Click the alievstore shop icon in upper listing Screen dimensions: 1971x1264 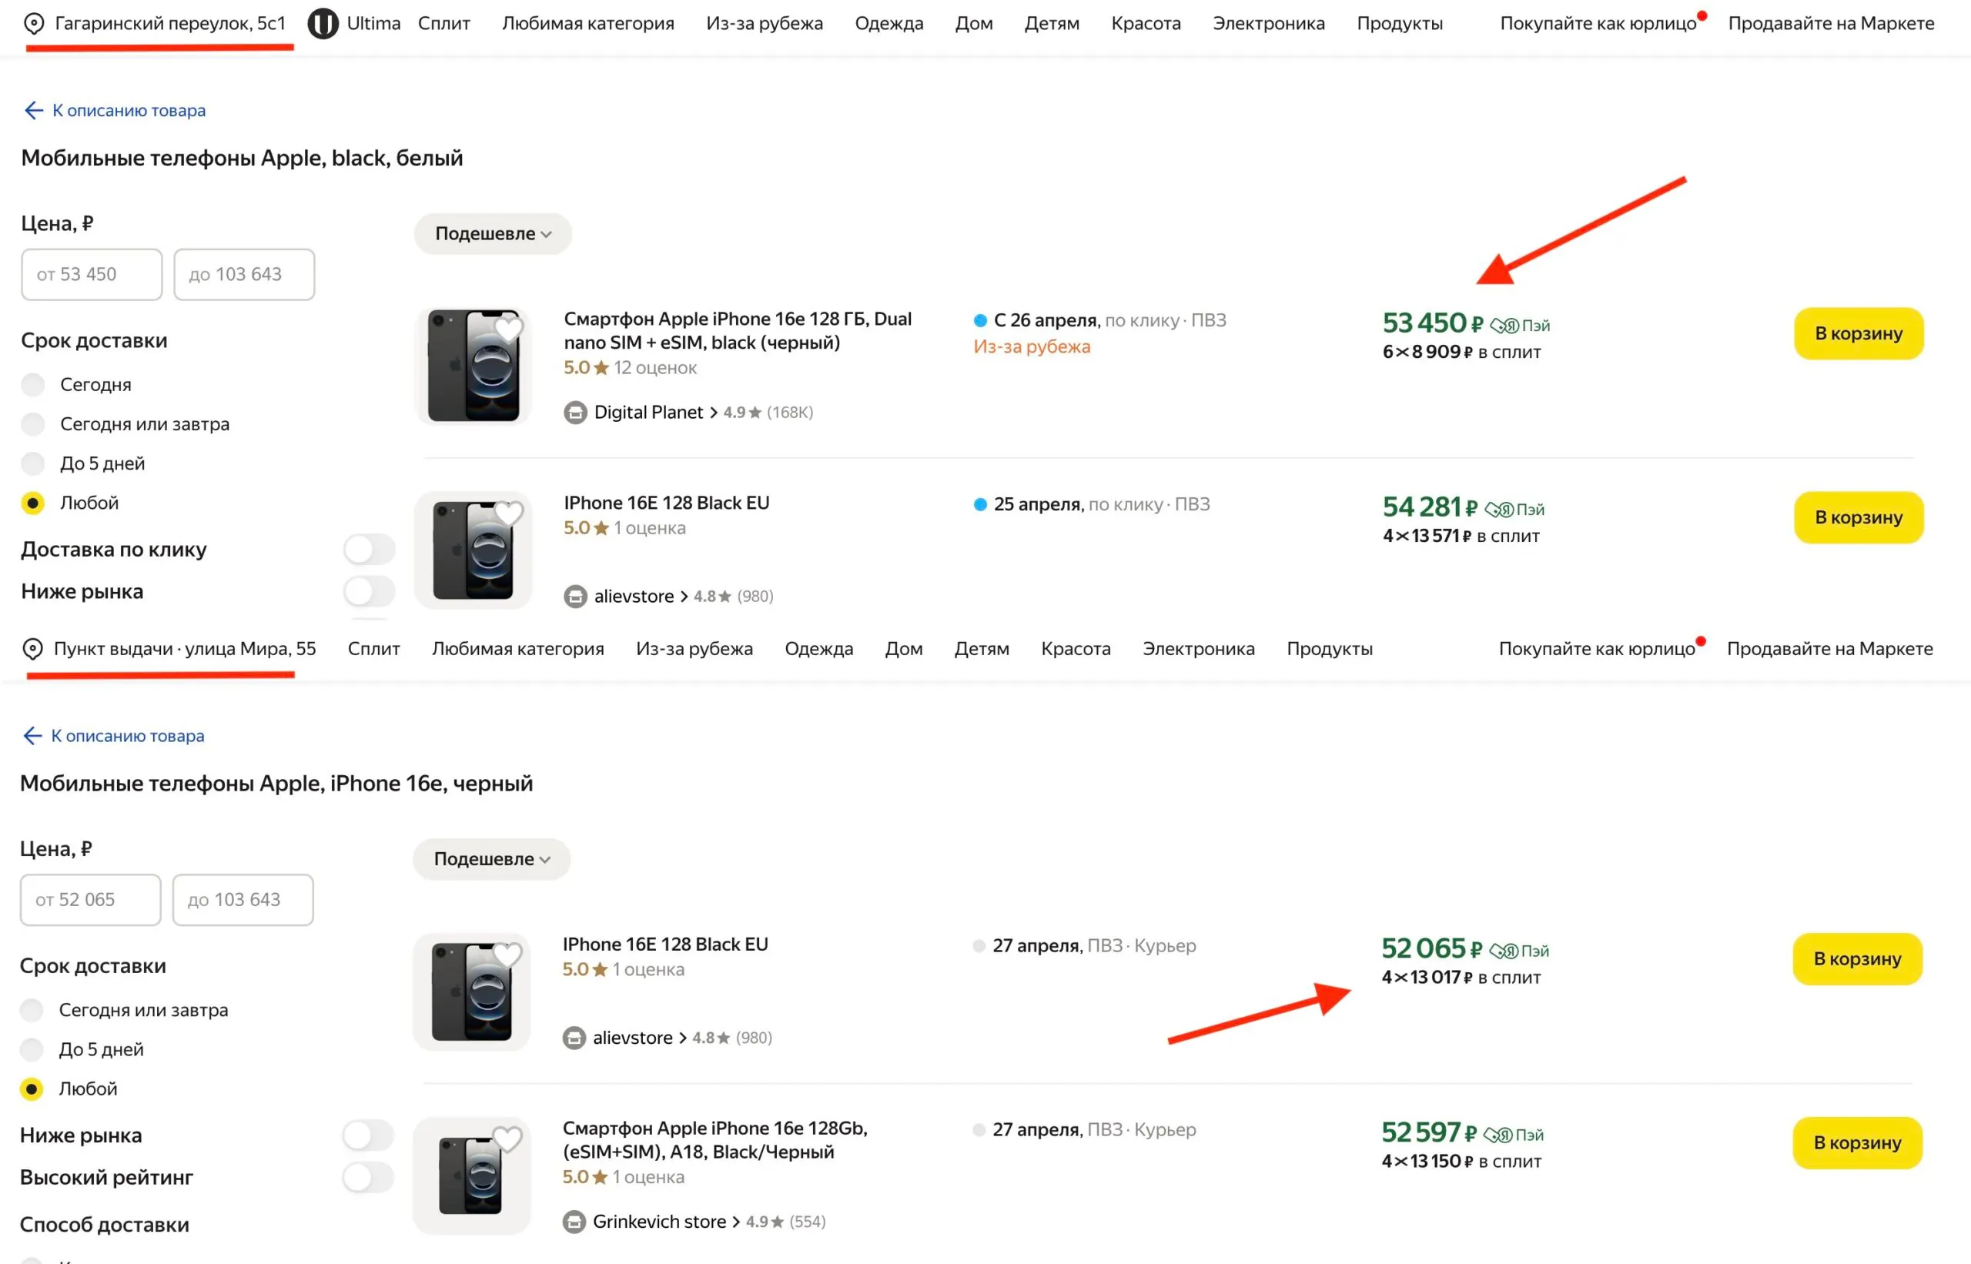(x=575, y=596)
